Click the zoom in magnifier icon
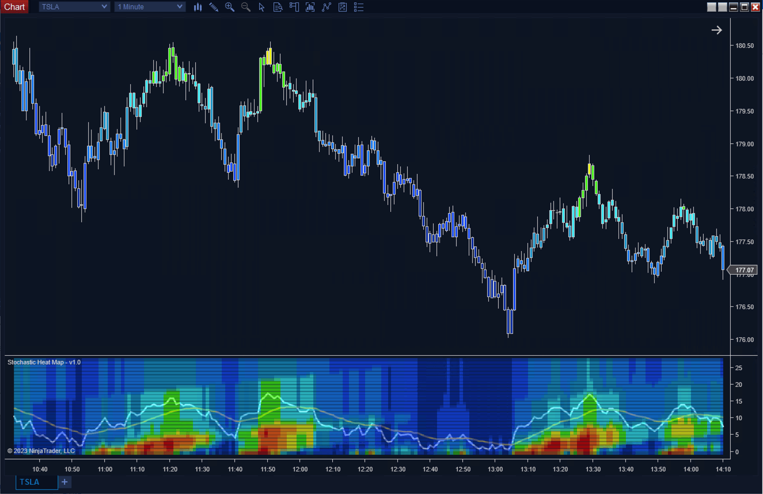763x494 pixels. (x=230, y=7)
